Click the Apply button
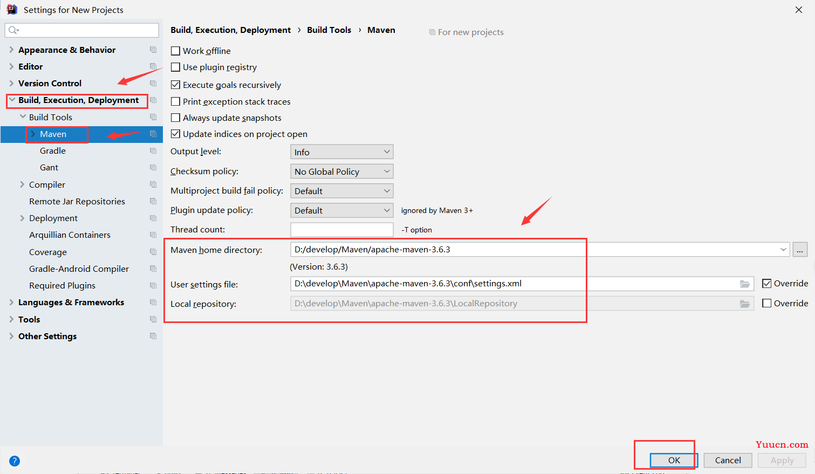 782,460
